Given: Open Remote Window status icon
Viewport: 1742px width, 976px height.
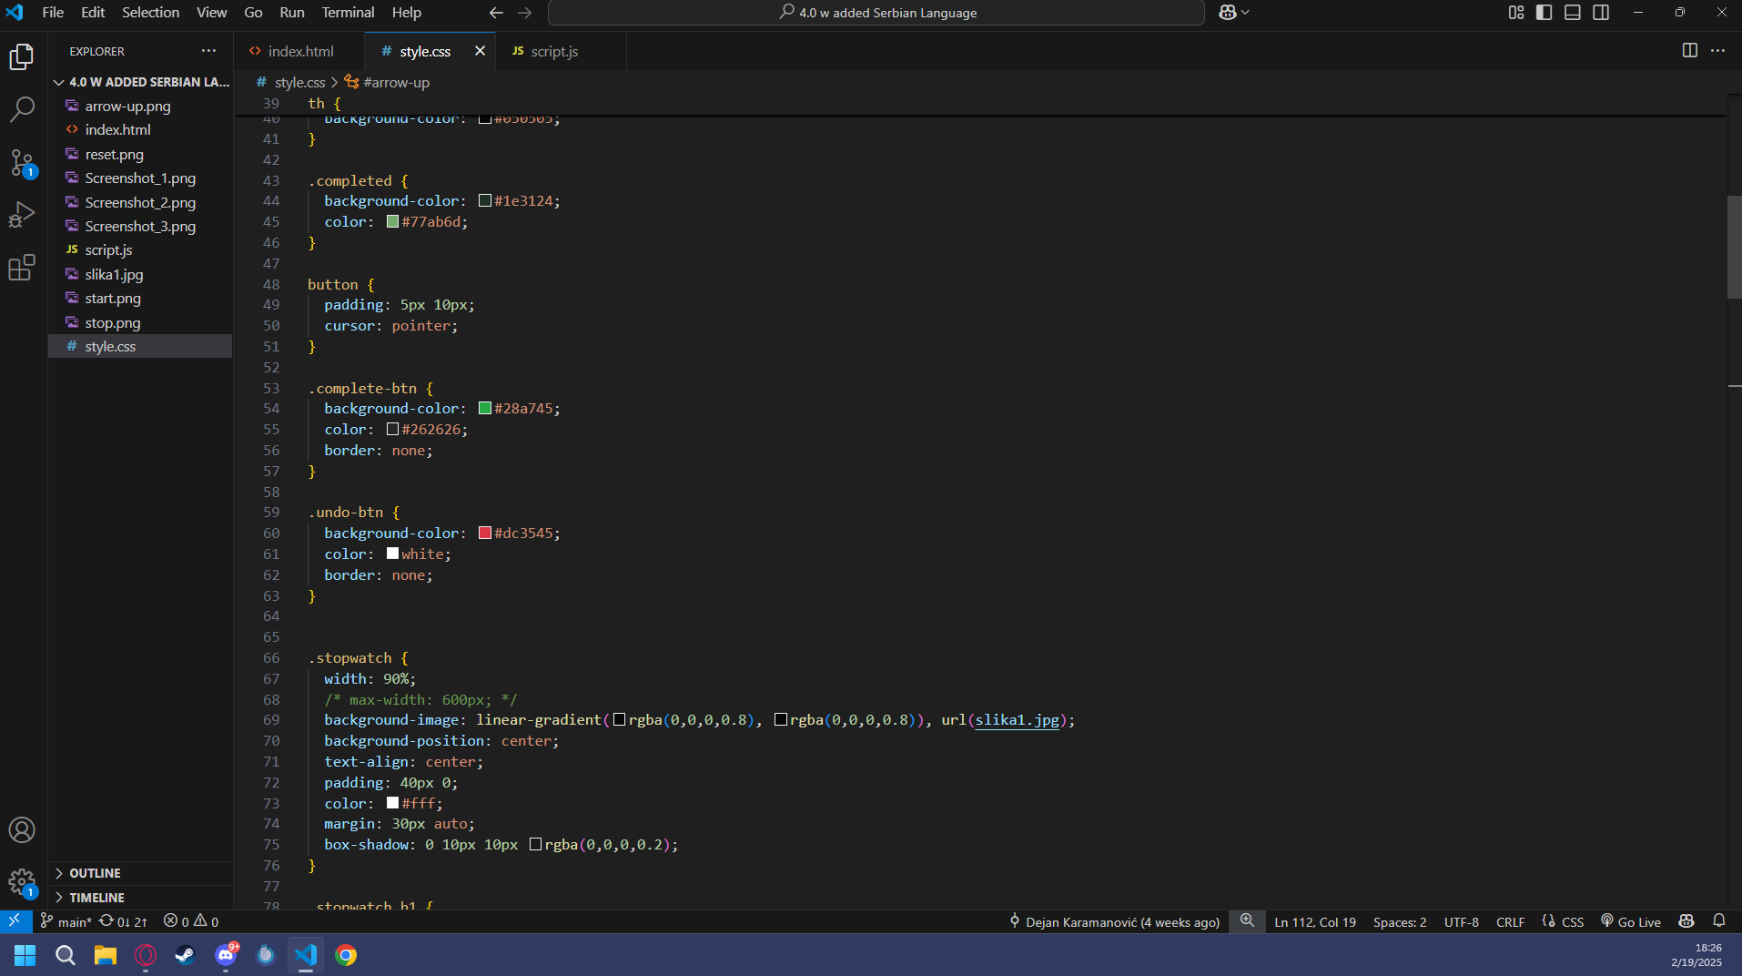Looking at the screenshot, I should 15,921.
